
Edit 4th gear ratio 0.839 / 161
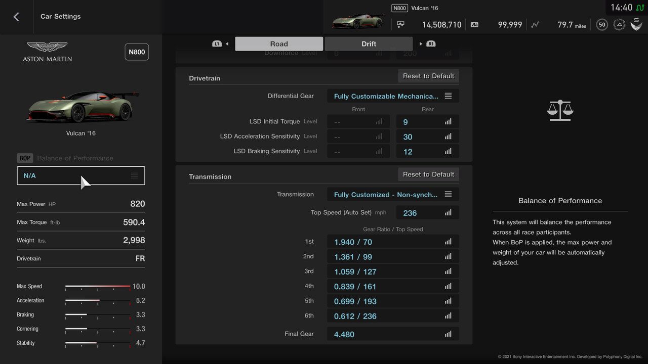point(393,286)
